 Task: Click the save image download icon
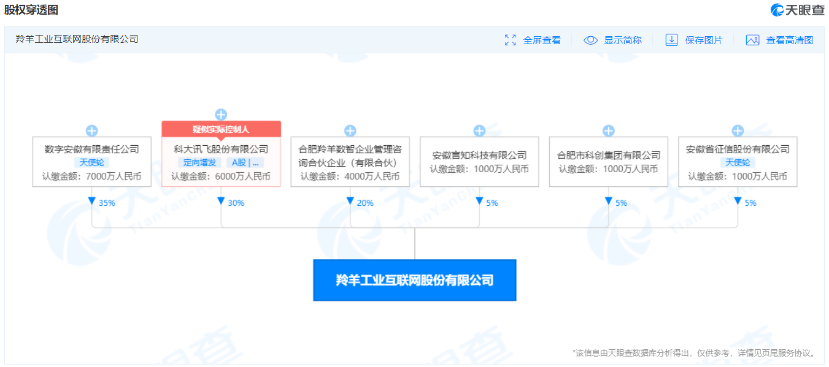coord(672,40)
